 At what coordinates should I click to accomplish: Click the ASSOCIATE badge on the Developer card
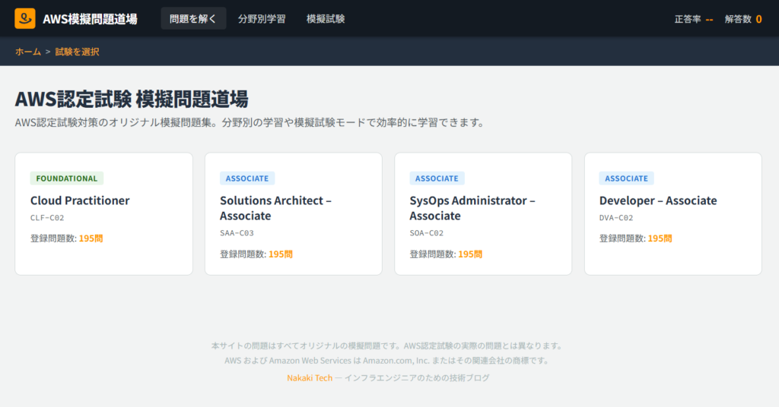[626, 178]
